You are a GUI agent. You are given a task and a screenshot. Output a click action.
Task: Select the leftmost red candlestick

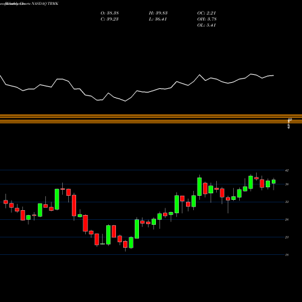pos(5,202)
